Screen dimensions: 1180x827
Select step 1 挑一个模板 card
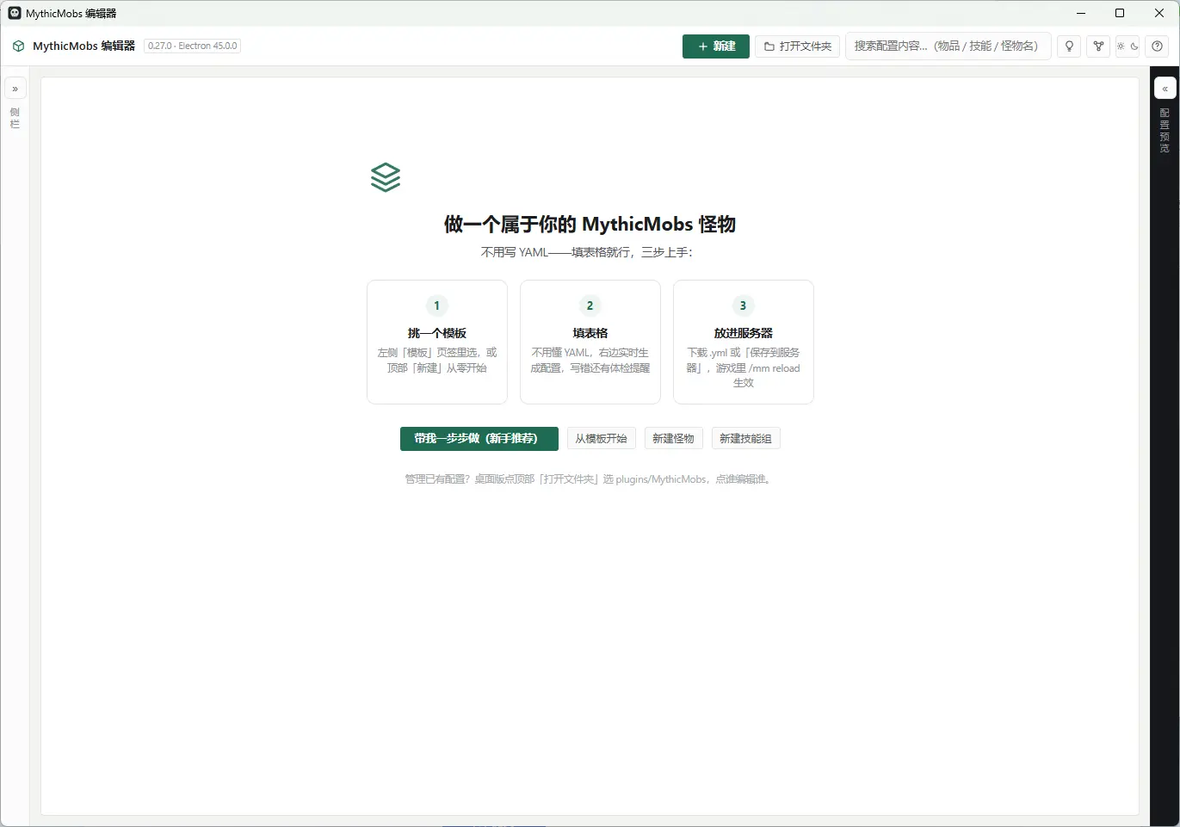pyautogui.click(x=437, y=342)
